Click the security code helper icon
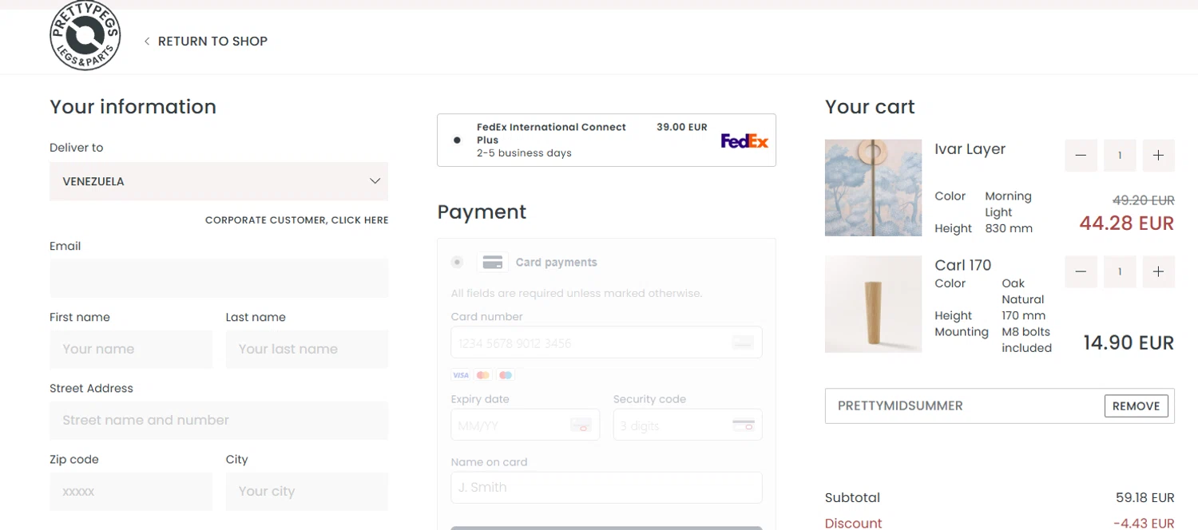 [744, 425]
